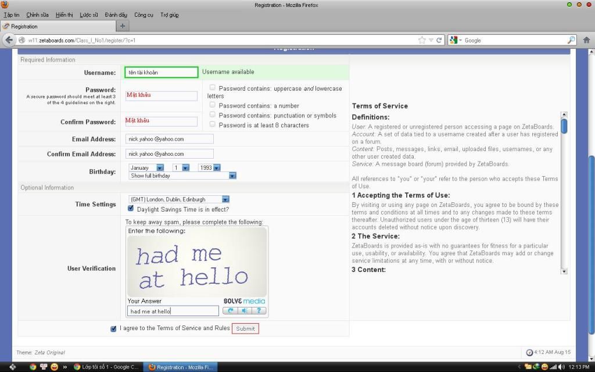Open the Công cụ menu
This screenshot has width=595, height=372.
point(144,15)
